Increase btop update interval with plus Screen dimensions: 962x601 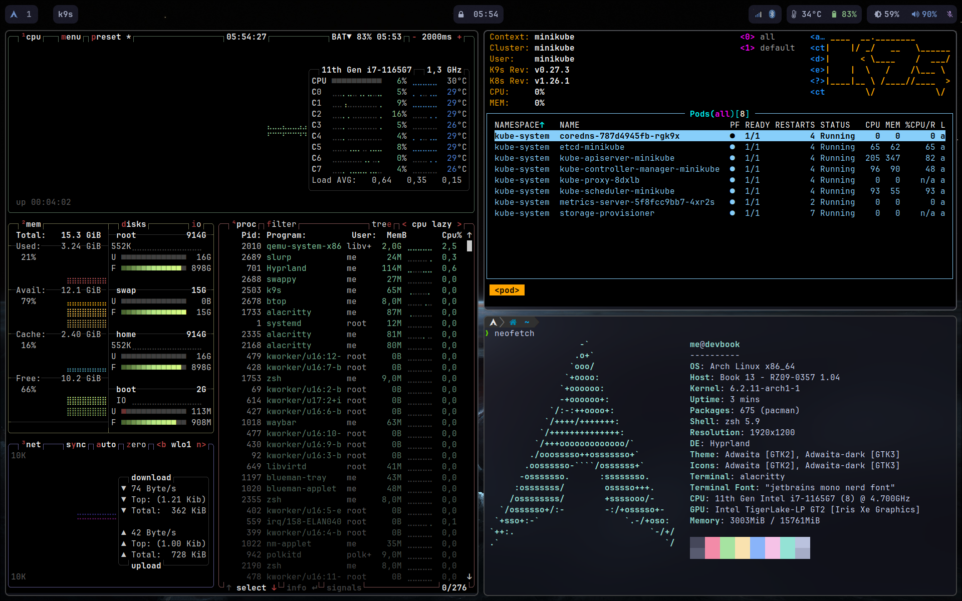pos(459,37)
